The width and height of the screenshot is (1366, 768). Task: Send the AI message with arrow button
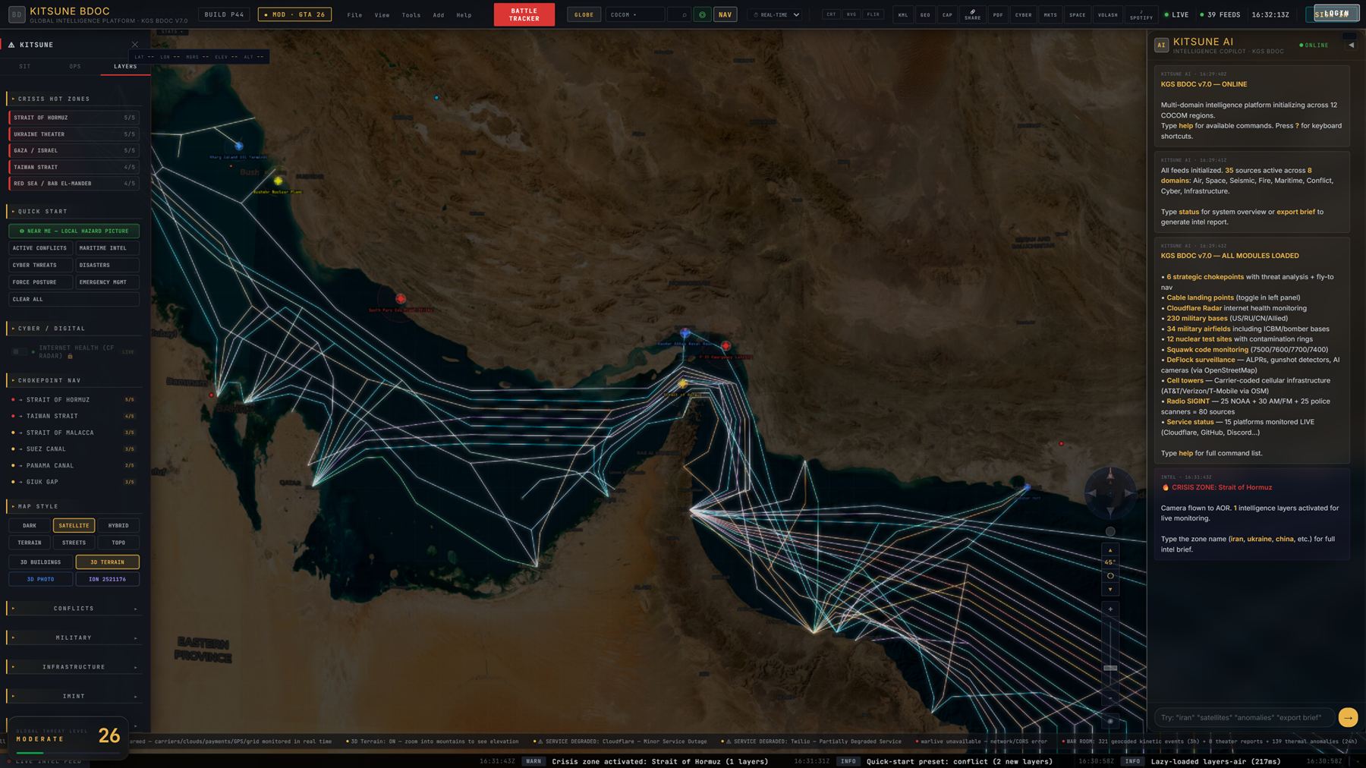(x=1348, y=717)
